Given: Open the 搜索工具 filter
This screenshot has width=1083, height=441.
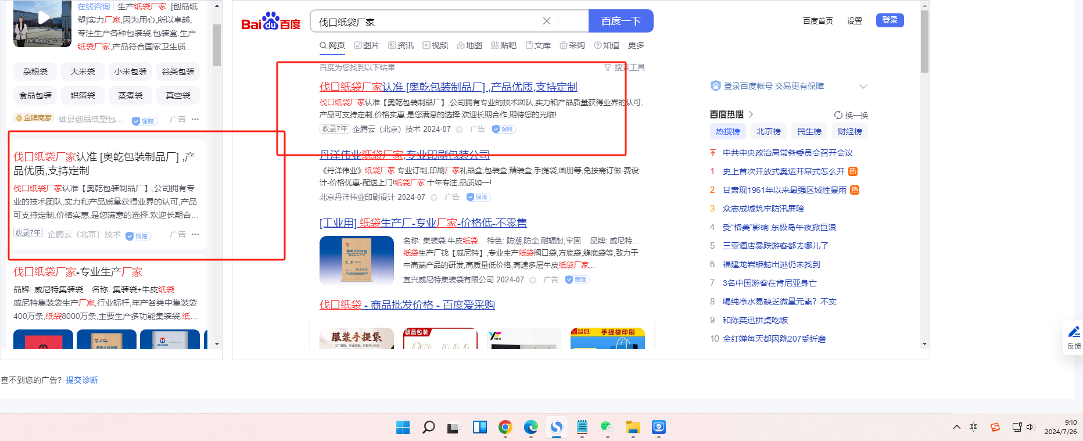Looking at the screenshot, I should point(625,67).
